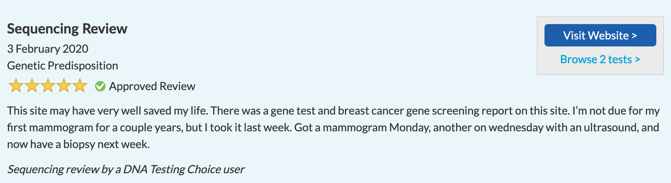
Task: Click the first gold rating star
Action: pyautogui.click(x=15, y=86)
